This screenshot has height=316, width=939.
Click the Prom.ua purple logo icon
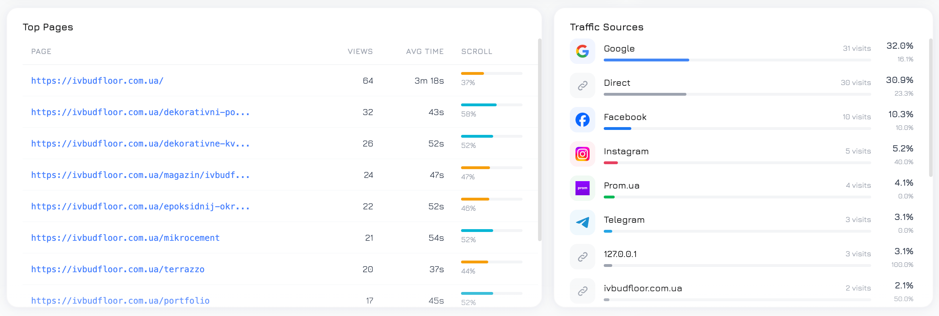tap(582, 189)
